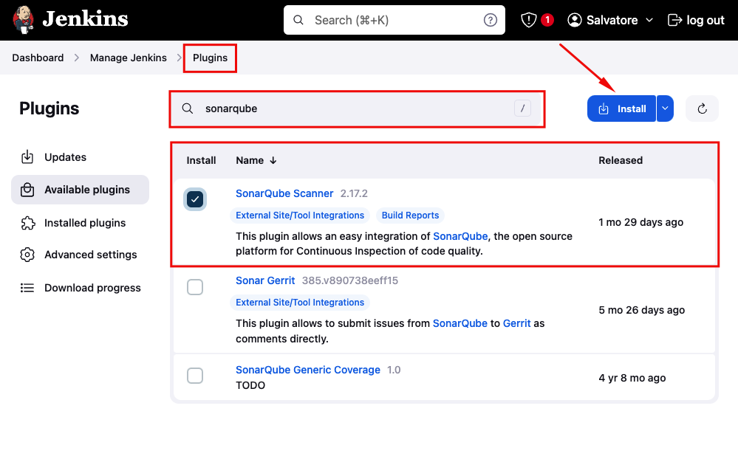The width and height of the screenshot is (738, 462).
Task: Open SonarQube link in Sonar Gerrit description
Action: click(459, 323)
